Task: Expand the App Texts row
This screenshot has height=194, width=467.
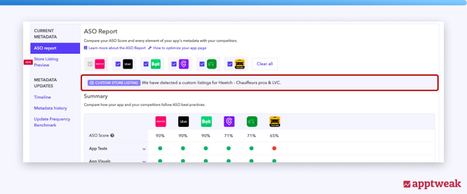Action: pyautogui.click(x=144, y=149)
